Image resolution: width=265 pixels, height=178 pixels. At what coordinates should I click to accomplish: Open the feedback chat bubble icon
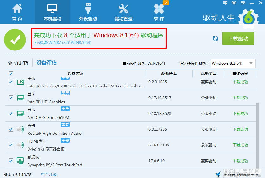(225, 3)
